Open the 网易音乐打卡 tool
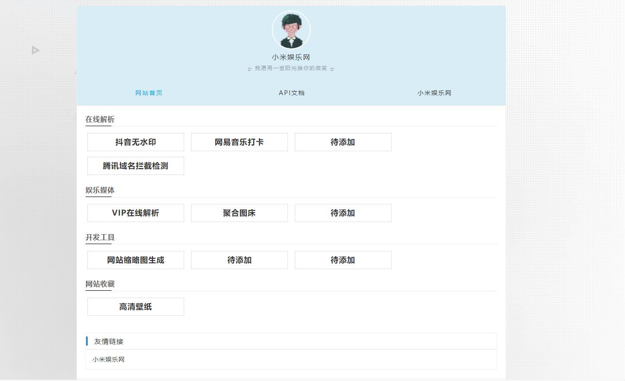Screen dimensions: 625x381 (x=239, y=142)
